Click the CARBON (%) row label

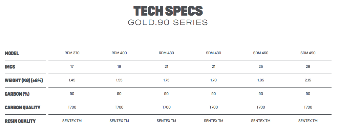click(x=17, y=94)
